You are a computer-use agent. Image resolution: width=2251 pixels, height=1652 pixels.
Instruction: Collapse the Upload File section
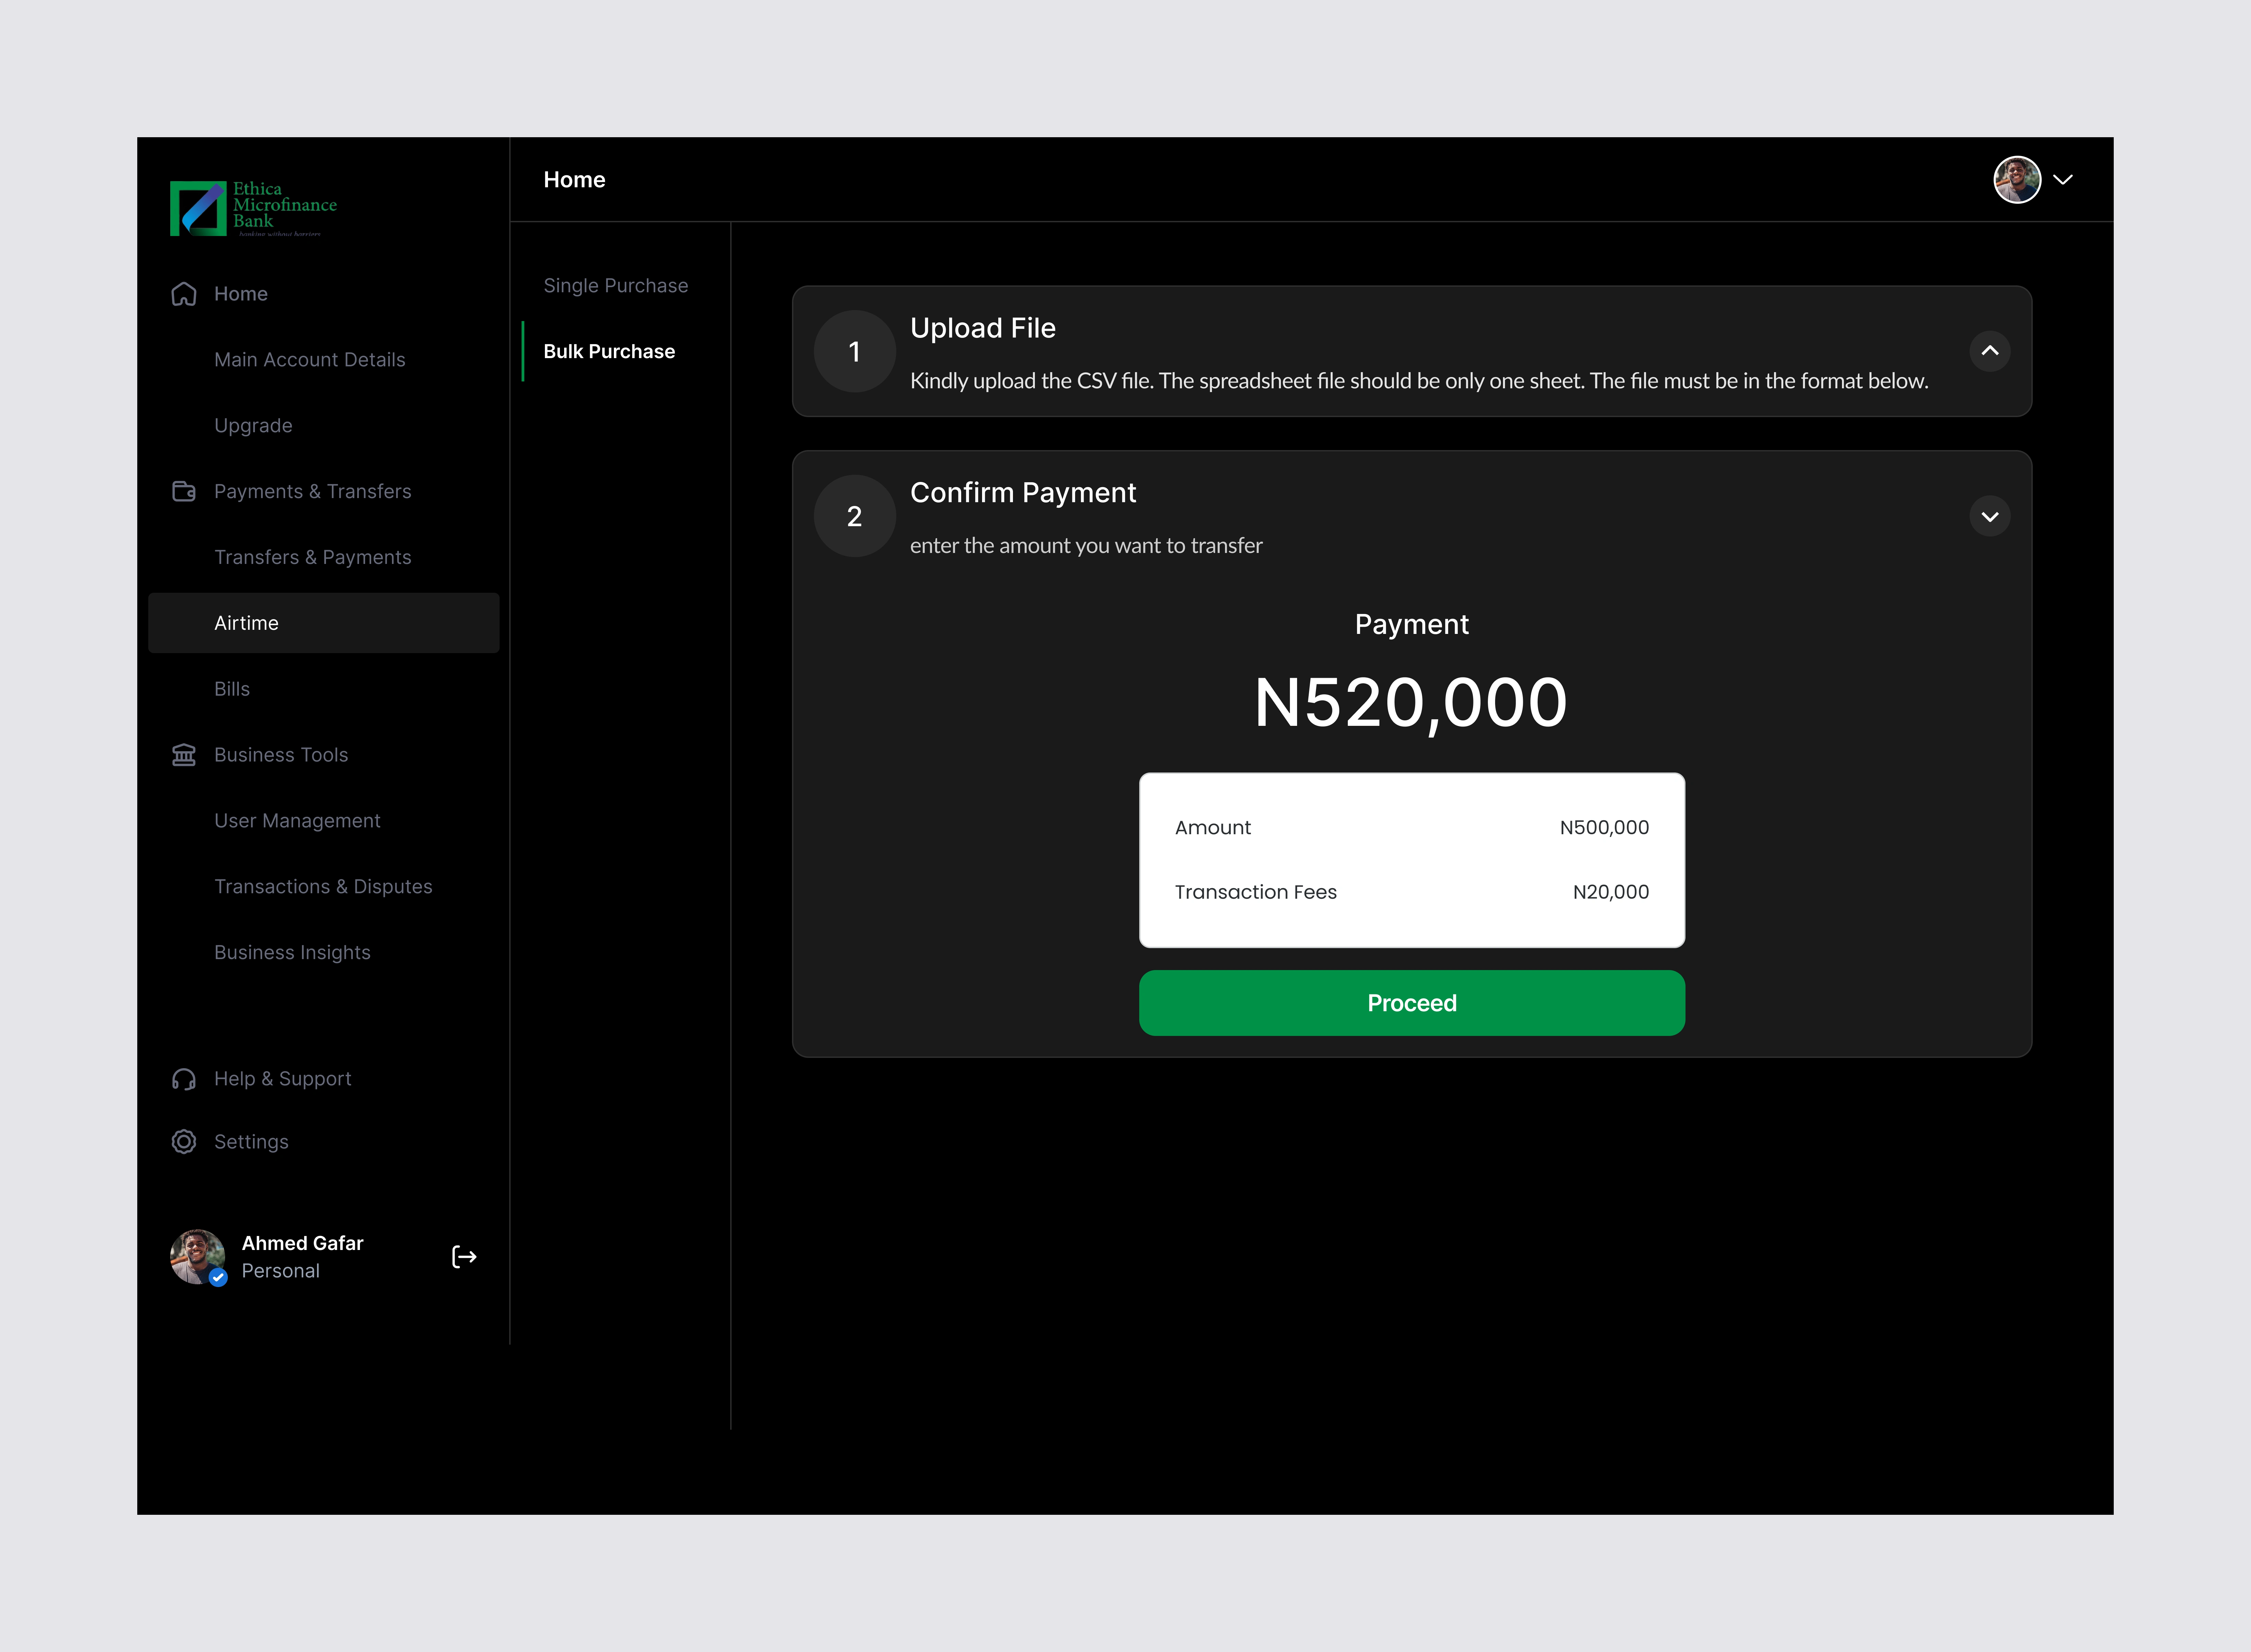(1990, 351)
